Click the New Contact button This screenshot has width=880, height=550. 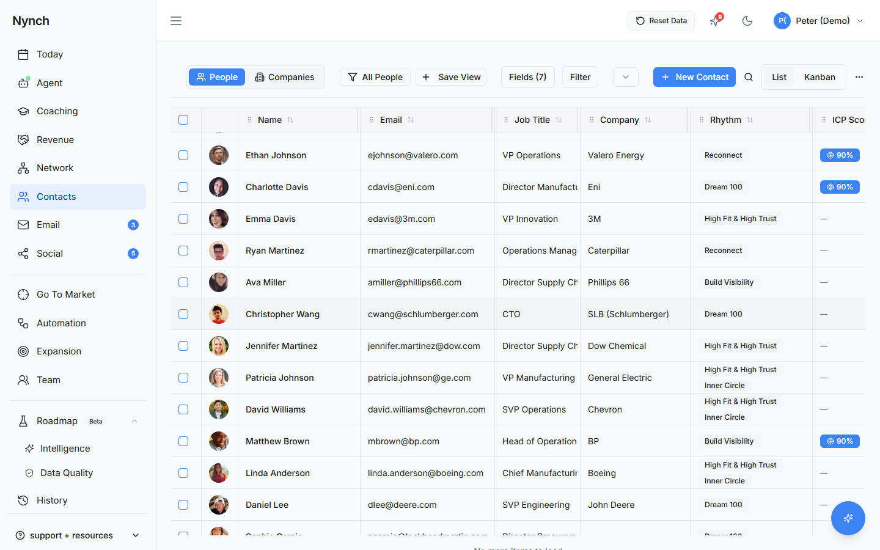click(694, 77)
